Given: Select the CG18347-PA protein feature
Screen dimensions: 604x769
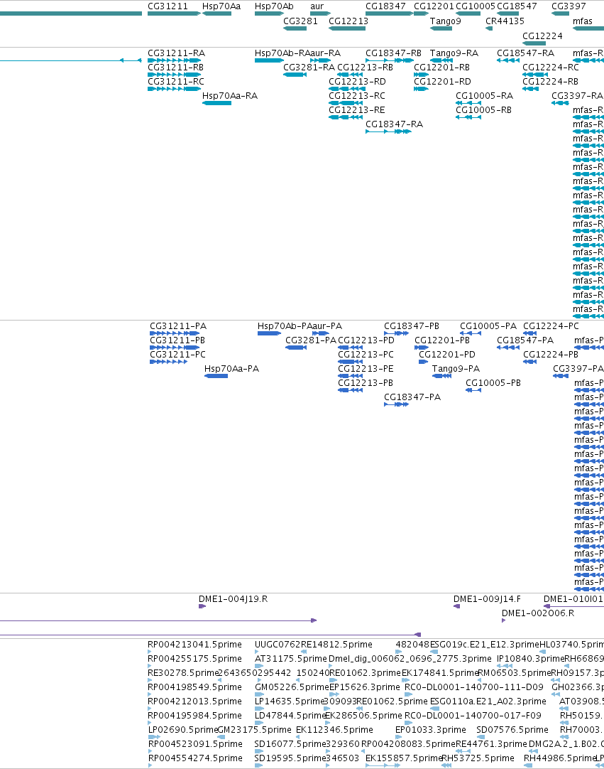Looking at the screenshot, I should point(396,404).
